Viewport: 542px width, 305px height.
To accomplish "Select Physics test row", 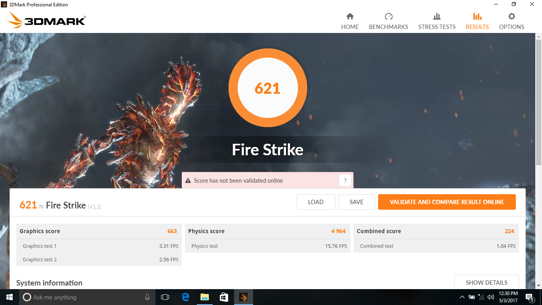I will [x=267, y=246].
